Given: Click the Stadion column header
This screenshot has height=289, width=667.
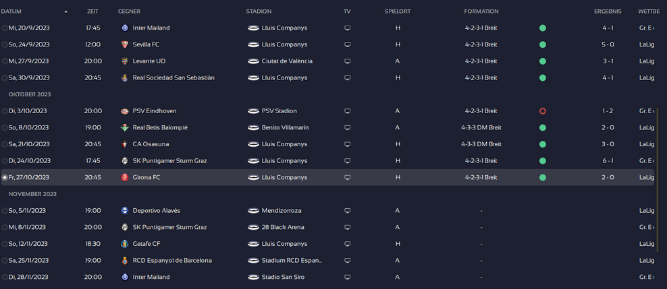Looking at the screenshot, I should (259, 11).
